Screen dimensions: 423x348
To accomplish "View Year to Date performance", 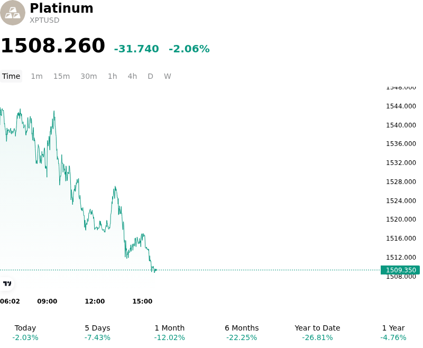I will click(x=317, y=333).
